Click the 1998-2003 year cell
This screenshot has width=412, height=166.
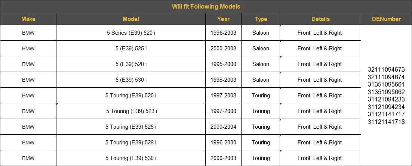(223, 80)
